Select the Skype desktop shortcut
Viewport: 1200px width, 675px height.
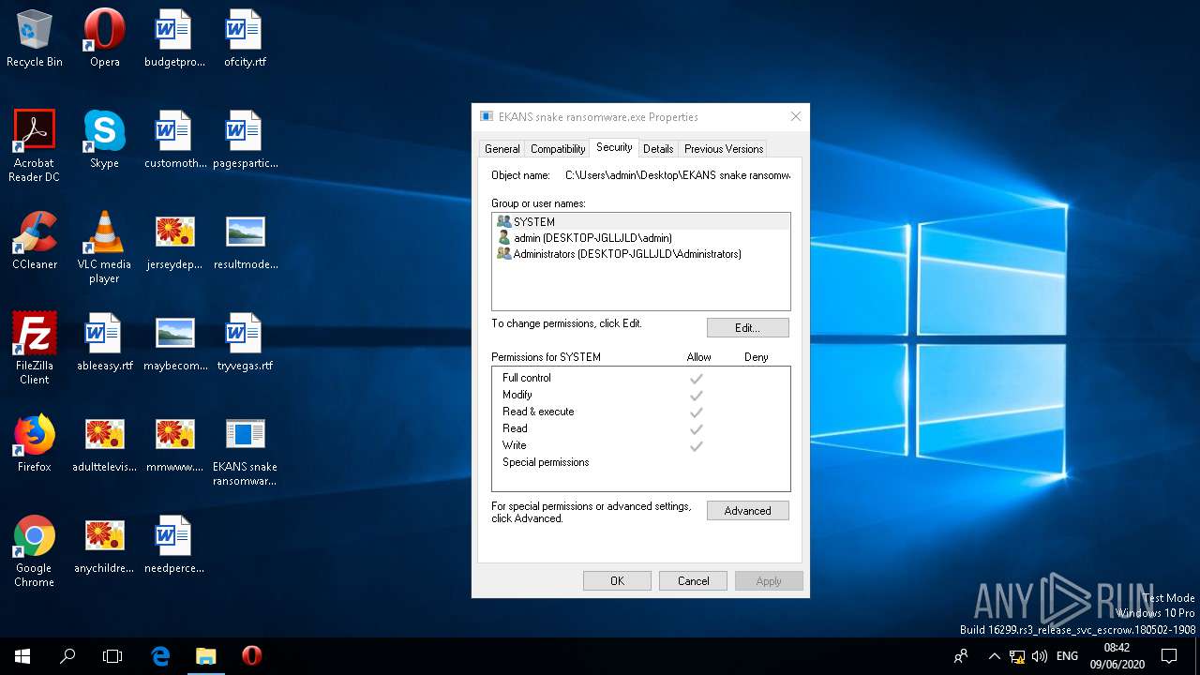tap(104, 140)
